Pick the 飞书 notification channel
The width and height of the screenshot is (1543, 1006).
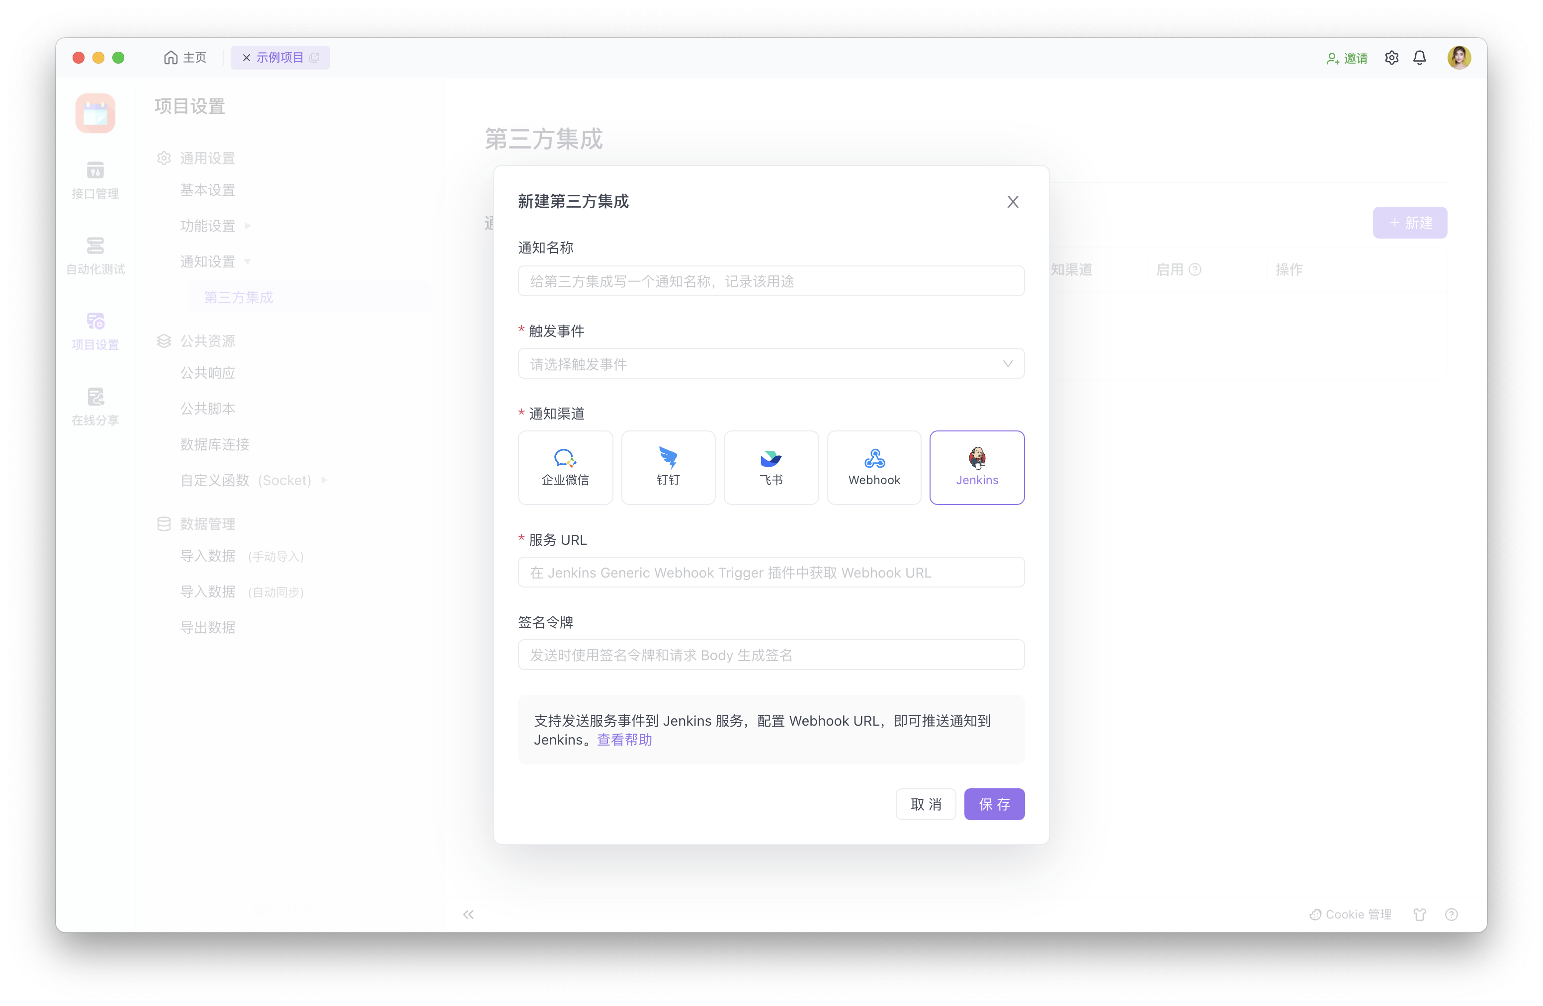[x=771, y=467]
